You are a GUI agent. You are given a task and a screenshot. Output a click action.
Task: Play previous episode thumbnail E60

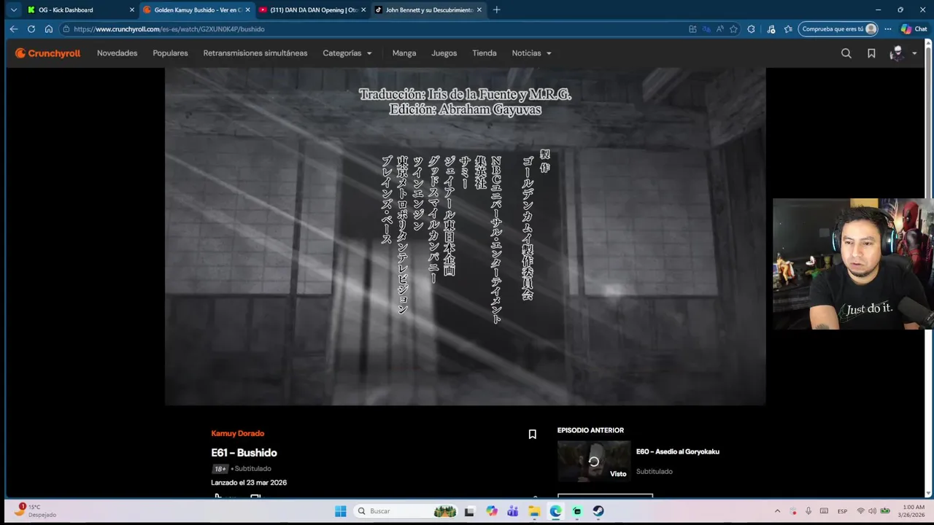point(594,461)
